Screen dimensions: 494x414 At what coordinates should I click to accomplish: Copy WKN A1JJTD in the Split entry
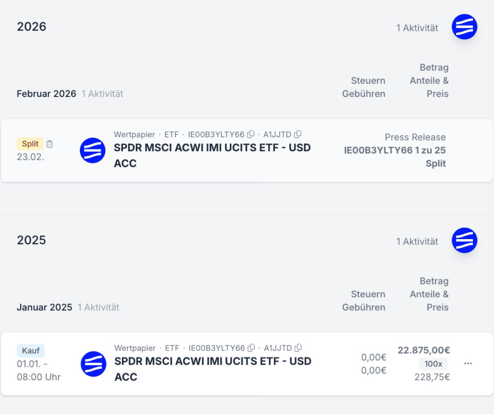[298, 134]
